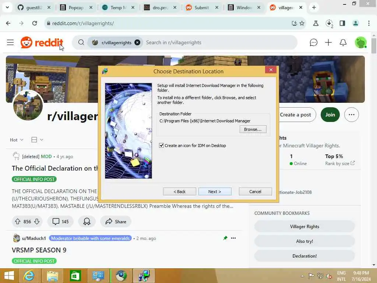This screenshot has width=377, height=283.
Task: Show hidden system tray icons
Action: click(x=302, y=276)
